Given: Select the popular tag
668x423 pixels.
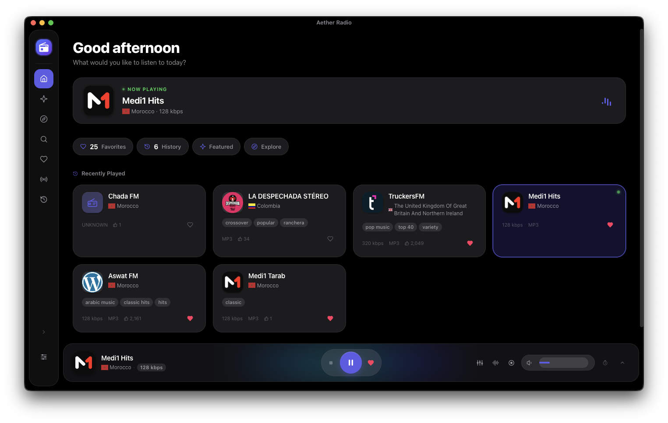Looking at the screenshot, I should click(266, 223).
